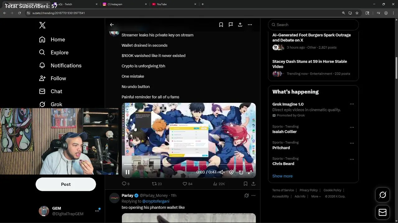Viewport: 398px width, 223px height.
Task: Seek on the video progress bar
Action: click(189, 164)
